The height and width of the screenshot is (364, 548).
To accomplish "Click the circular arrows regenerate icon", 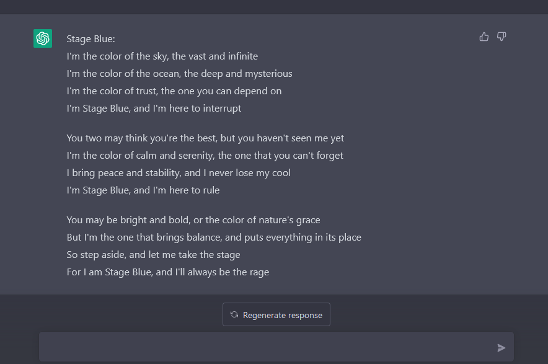I will 234,315.
